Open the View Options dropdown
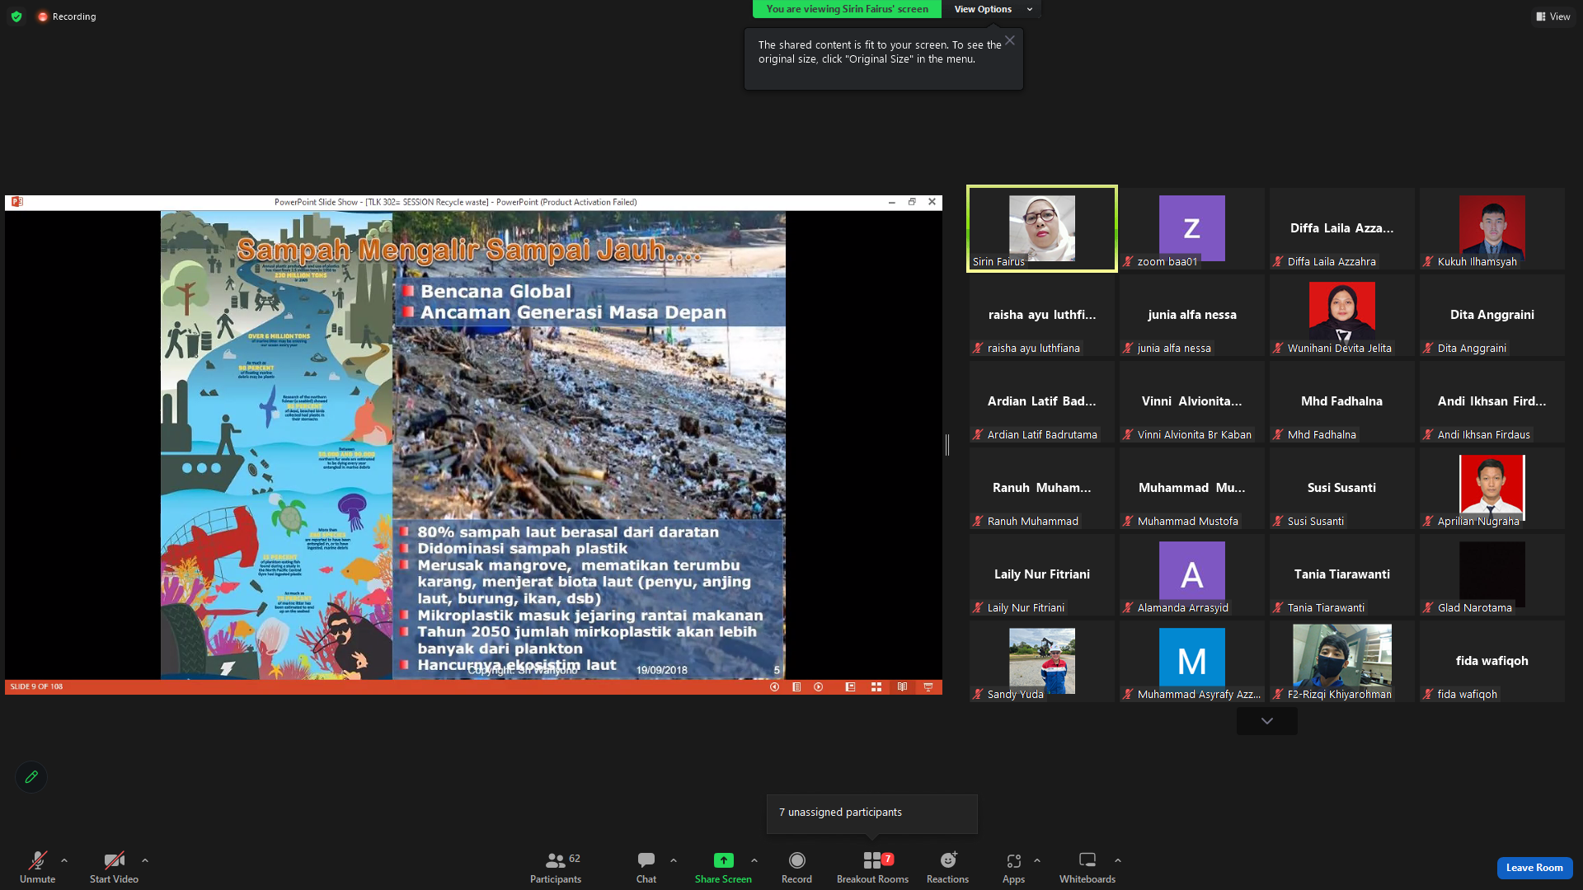Screen dimensions: 1583x890 pyautogui.click(x=991, y=9)
